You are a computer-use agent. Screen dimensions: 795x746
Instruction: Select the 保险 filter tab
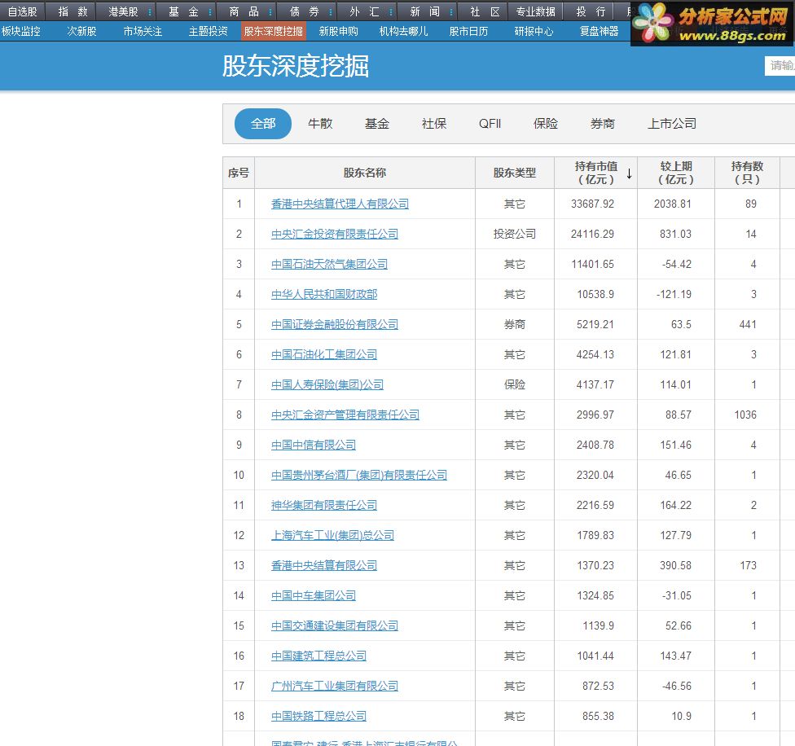(546, 124)
